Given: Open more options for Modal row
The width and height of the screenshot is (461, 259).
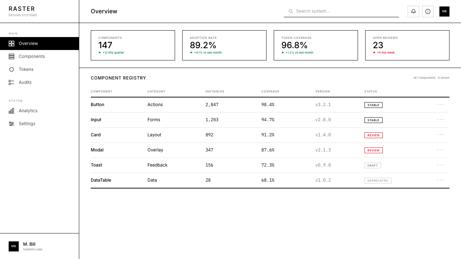Looking at the screenshot, I should pyautogui.click(x=440, y=150).
